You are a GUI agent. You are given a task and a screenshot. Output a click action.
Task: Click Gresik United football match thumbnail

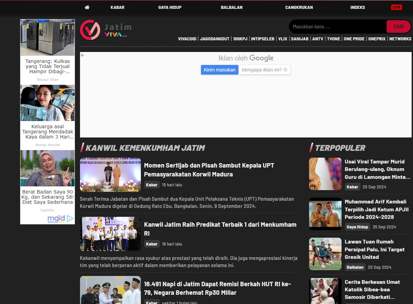click(325, 254)
